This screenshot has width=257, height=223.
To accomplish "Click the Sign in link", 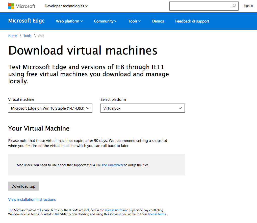I will click(248, 6).
